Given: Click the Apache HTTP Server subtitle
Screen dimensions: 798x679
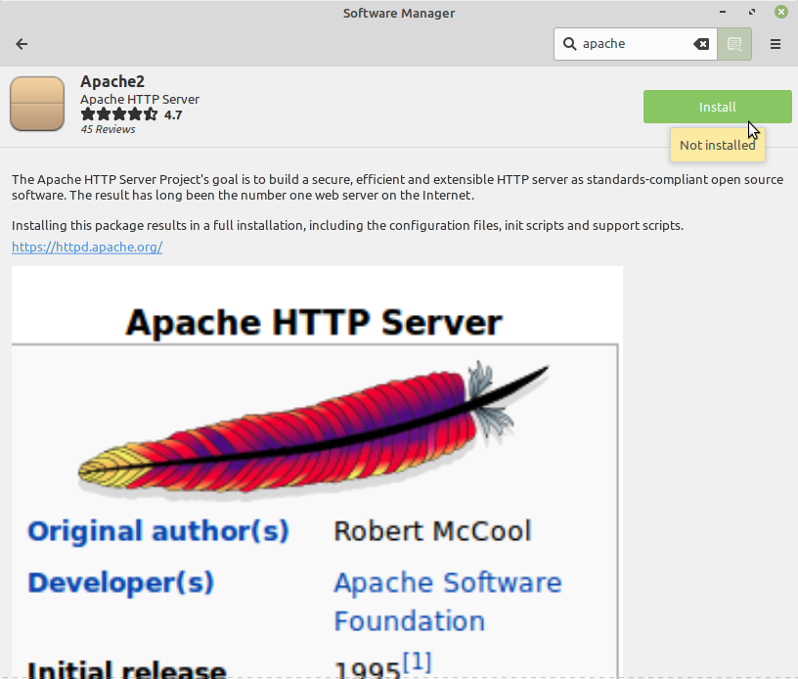Looking at the screenshot, I should tap(140, 99).
